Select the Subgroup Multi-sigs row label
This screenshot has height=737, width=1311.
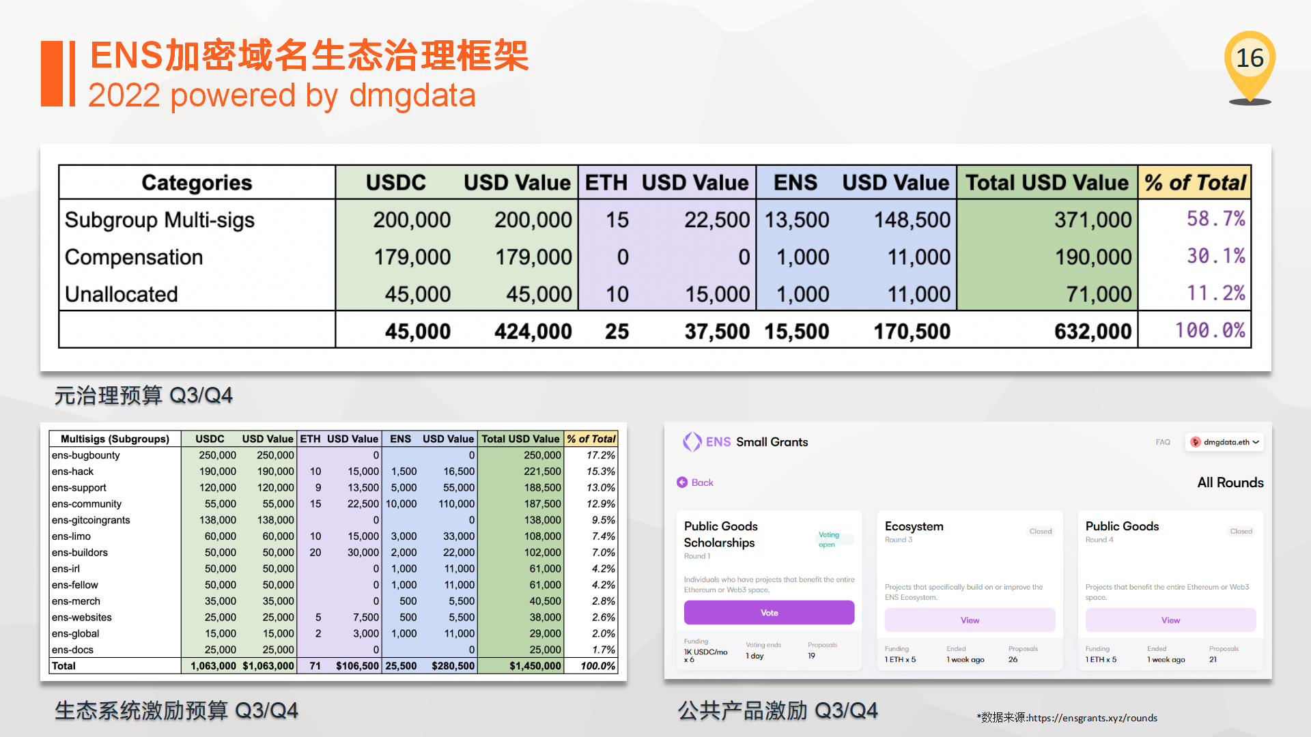point(160,220)
